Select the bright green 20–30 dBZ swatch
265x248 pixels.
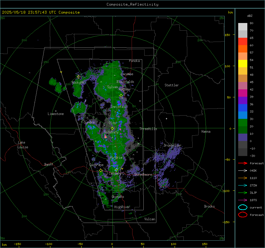point(243,123)
